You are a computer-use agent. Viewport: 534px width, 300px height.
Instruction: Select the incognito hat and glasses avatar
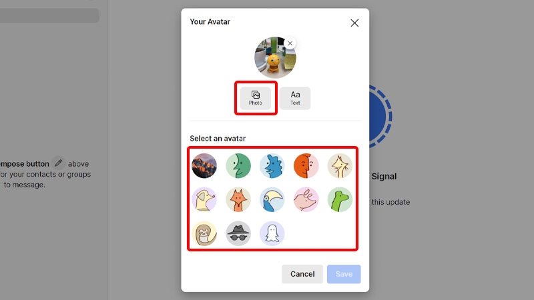coord(238,233)
